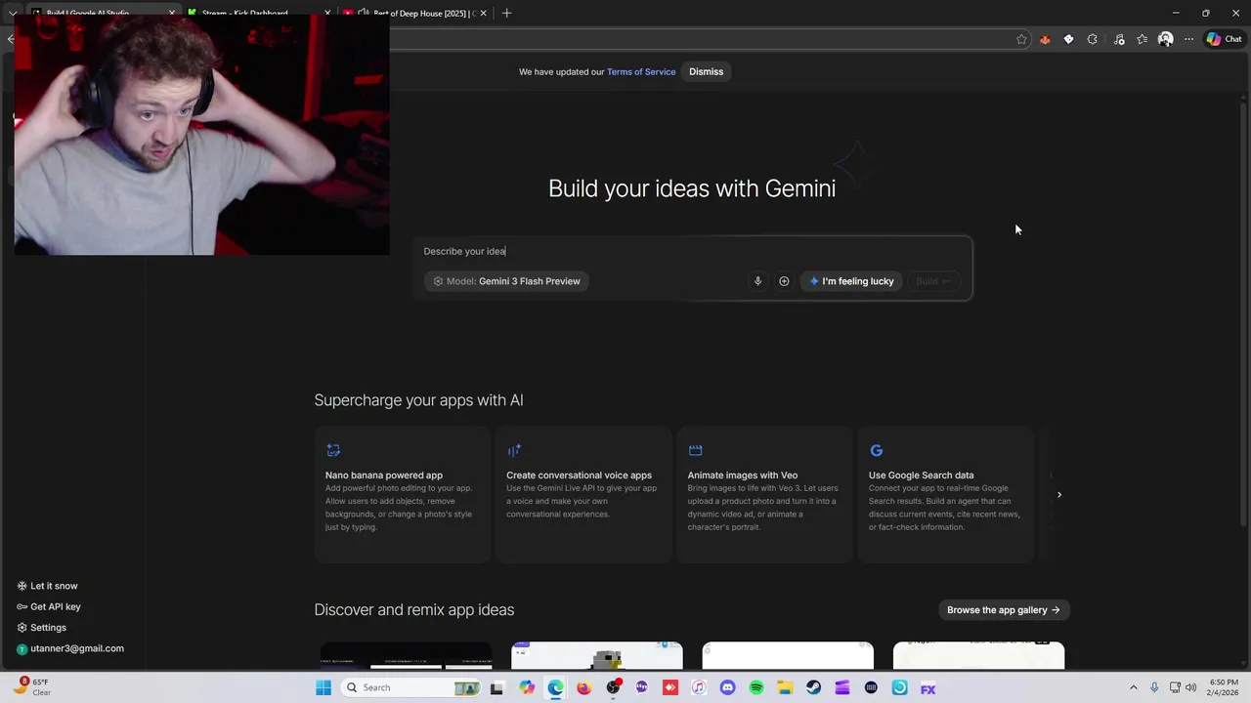The height and width of the screenshot is (703, 1251).
Task: Open OBS Studio from the taskbar
Action: (613, 687)
